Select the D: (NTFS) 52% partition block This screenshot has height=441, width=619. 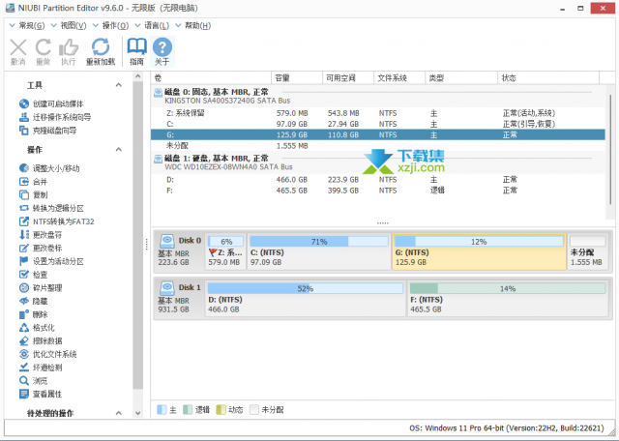click(x=306, y=299)
